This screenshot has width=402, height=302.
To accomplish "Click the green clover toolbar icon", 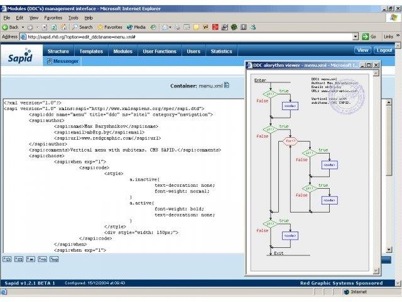I will click(234, 27).
